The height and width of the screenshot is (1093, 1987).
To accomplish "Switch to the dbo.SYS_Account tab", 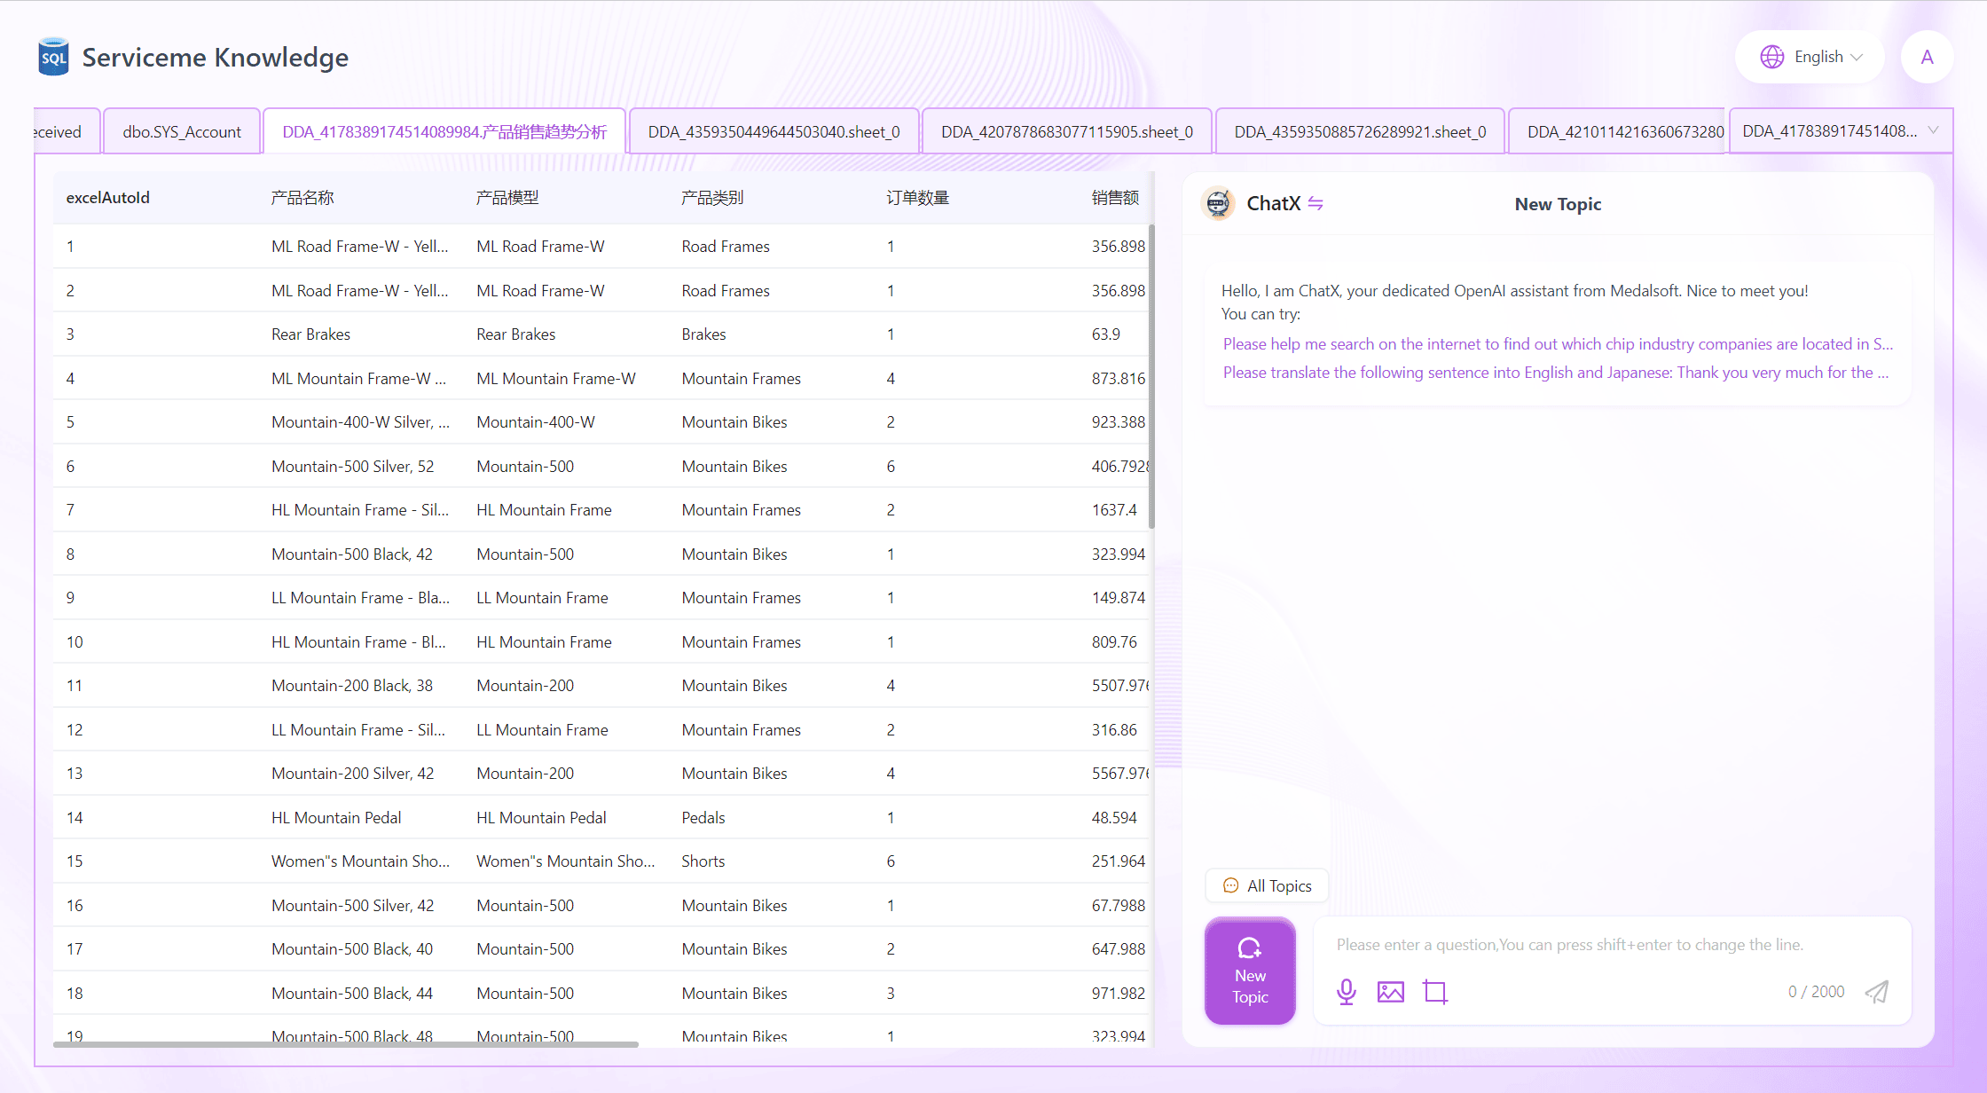I will 182,131.
